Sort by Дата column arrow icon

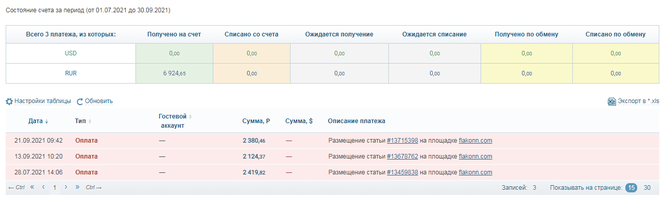[47, 122]
